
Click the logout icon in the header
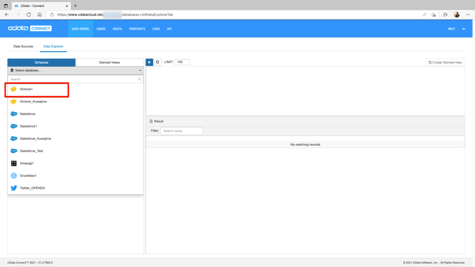coord(464,29)
